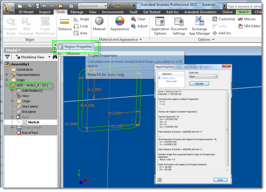Select Sketch Loop 1 in Selections

click(x=168, y=78)
